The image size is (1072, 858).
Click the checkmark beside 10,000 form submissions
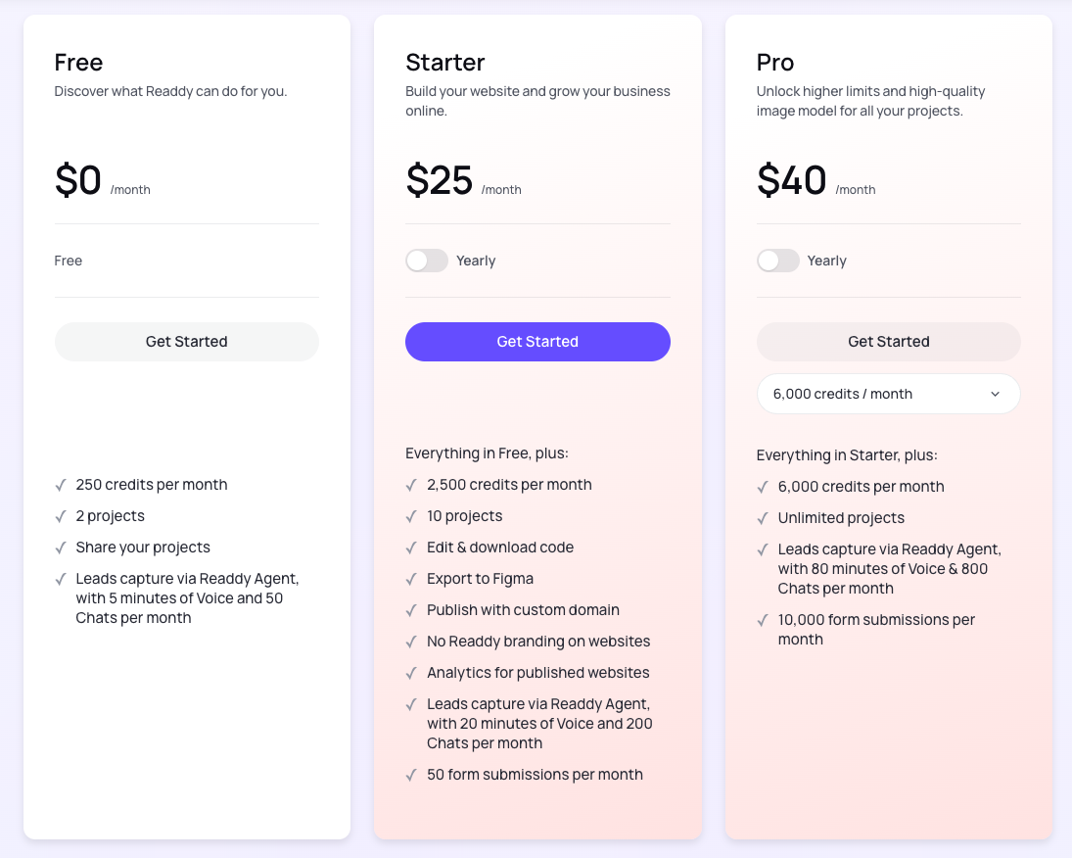pyautogui.click(x=763, y=620)
